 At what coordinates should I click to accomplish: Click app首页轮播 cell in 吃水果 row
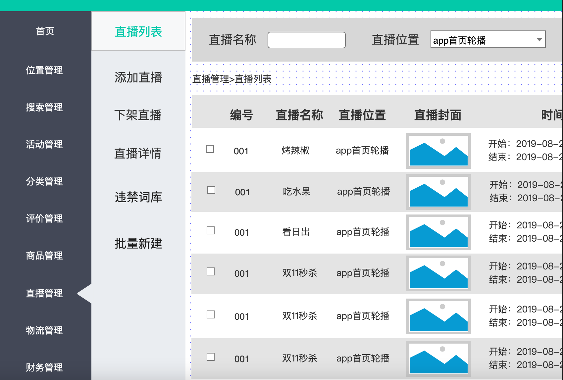364,191
